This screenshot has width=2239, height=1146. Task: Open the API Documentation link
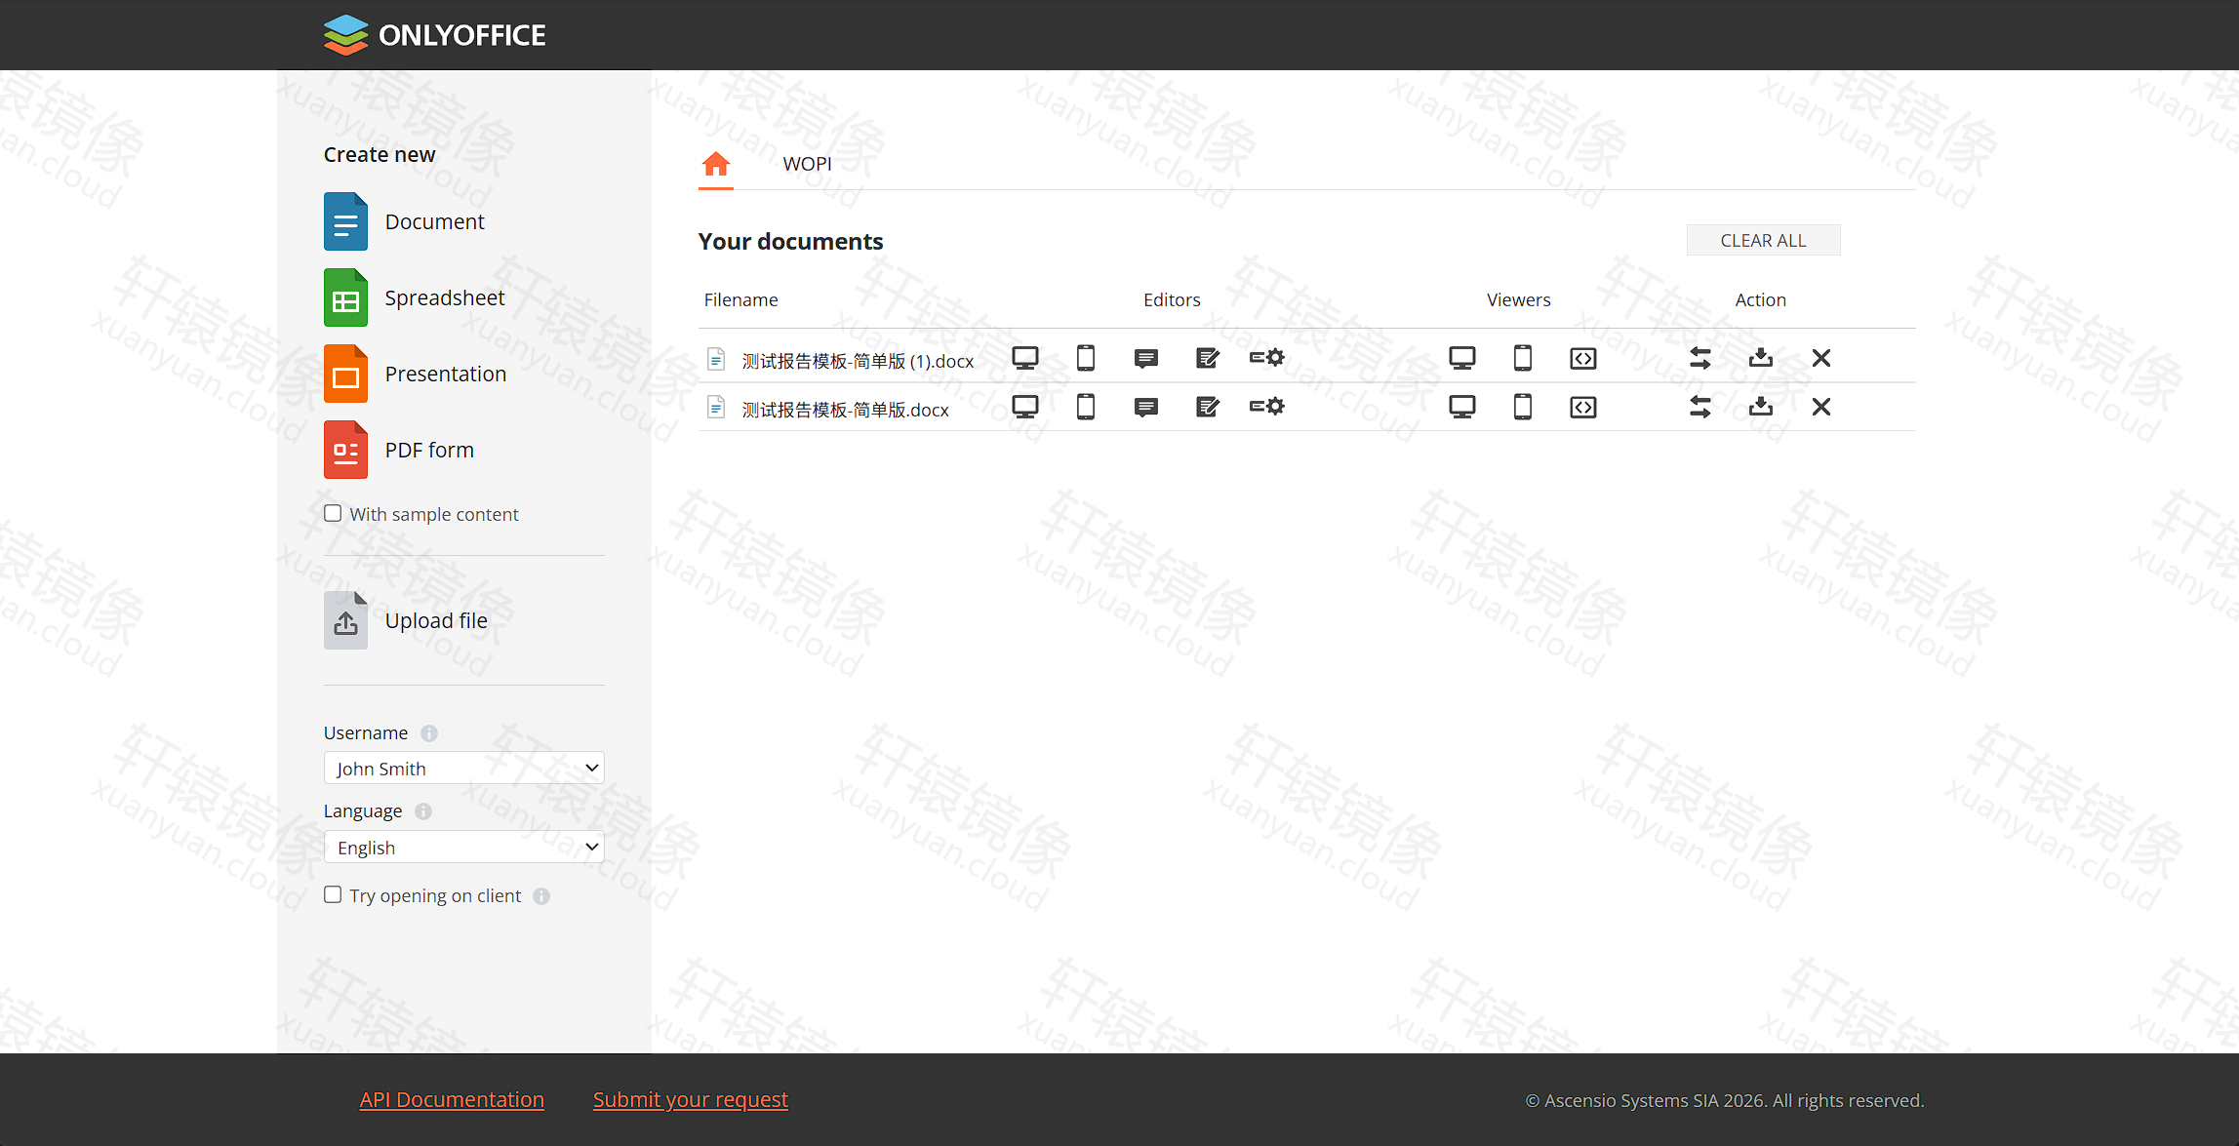click(452, 1099)
